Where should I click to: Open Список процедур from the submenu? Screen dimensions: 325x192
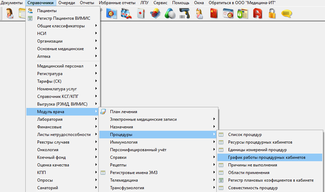click(x=245, y=135)
